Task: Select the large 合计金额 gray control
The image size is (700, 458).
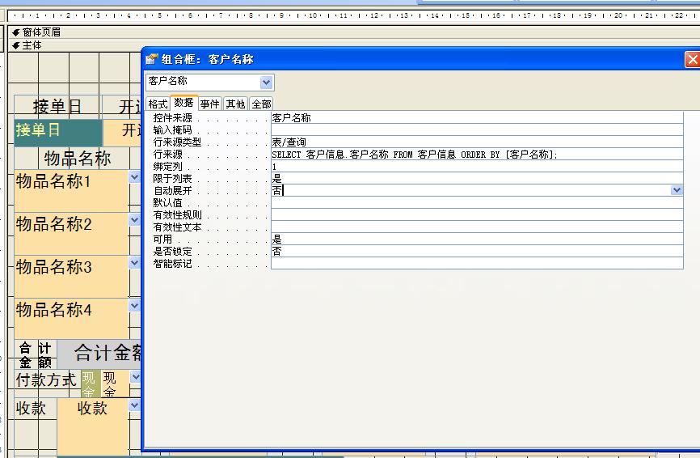Action: (x=100, y=354)
